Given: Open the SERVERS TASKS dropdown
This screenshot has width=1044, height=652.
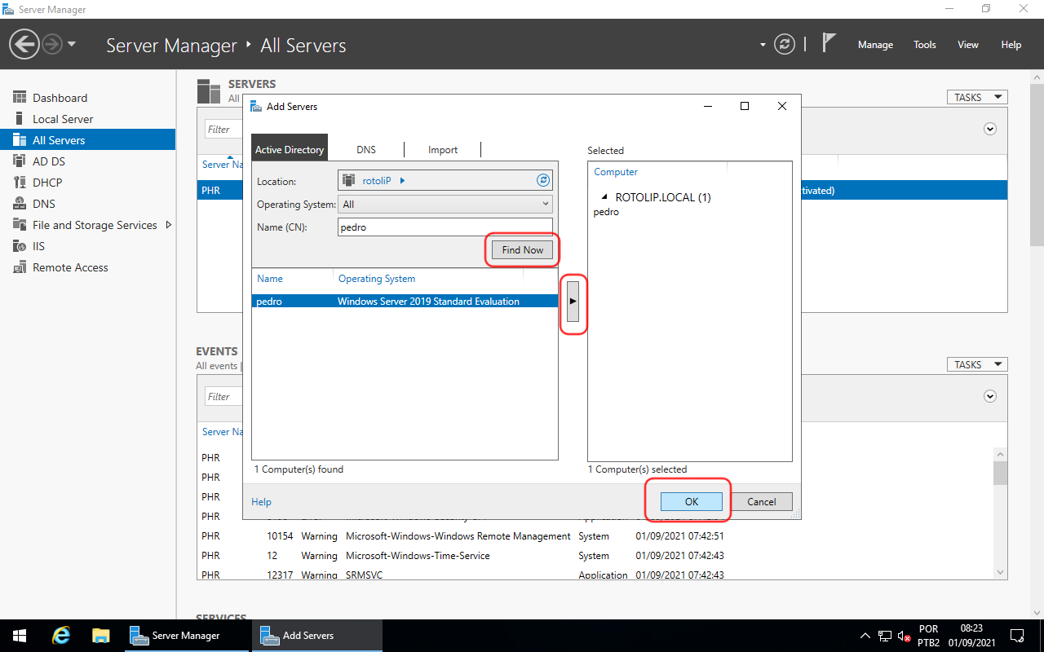Looking at the screenshot, I should (976, 96).
